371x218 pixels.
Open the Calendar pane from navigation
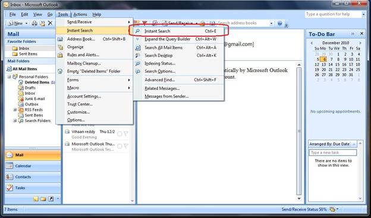(x=33, y=166)
